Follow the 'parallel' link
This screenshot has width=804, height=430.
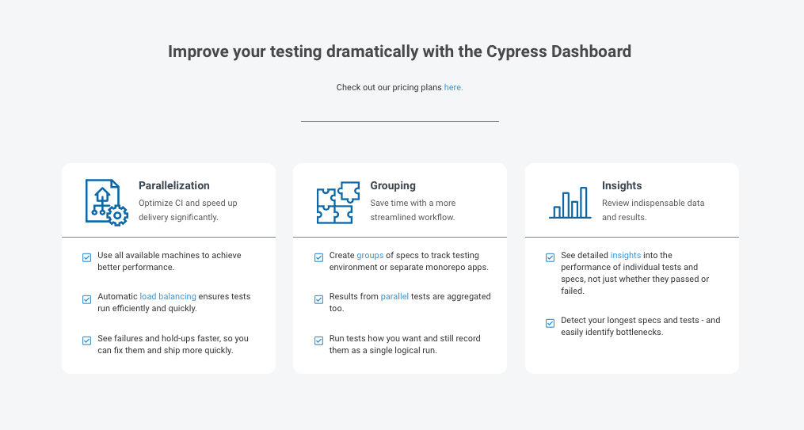point(394,296)
